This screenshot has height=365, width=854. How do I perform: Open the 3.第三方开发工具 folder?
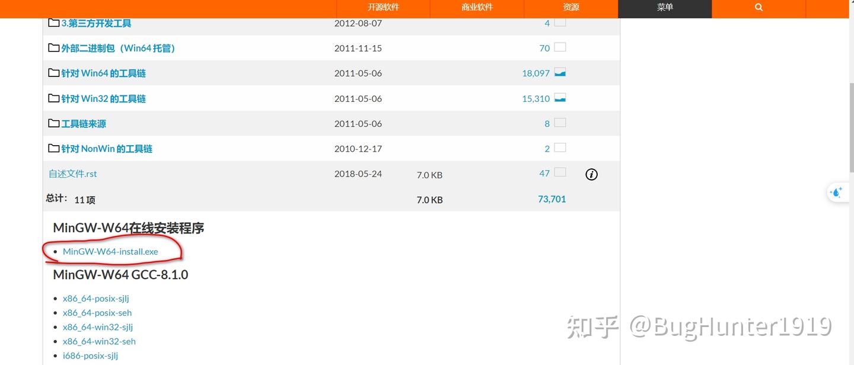(96, 23)
